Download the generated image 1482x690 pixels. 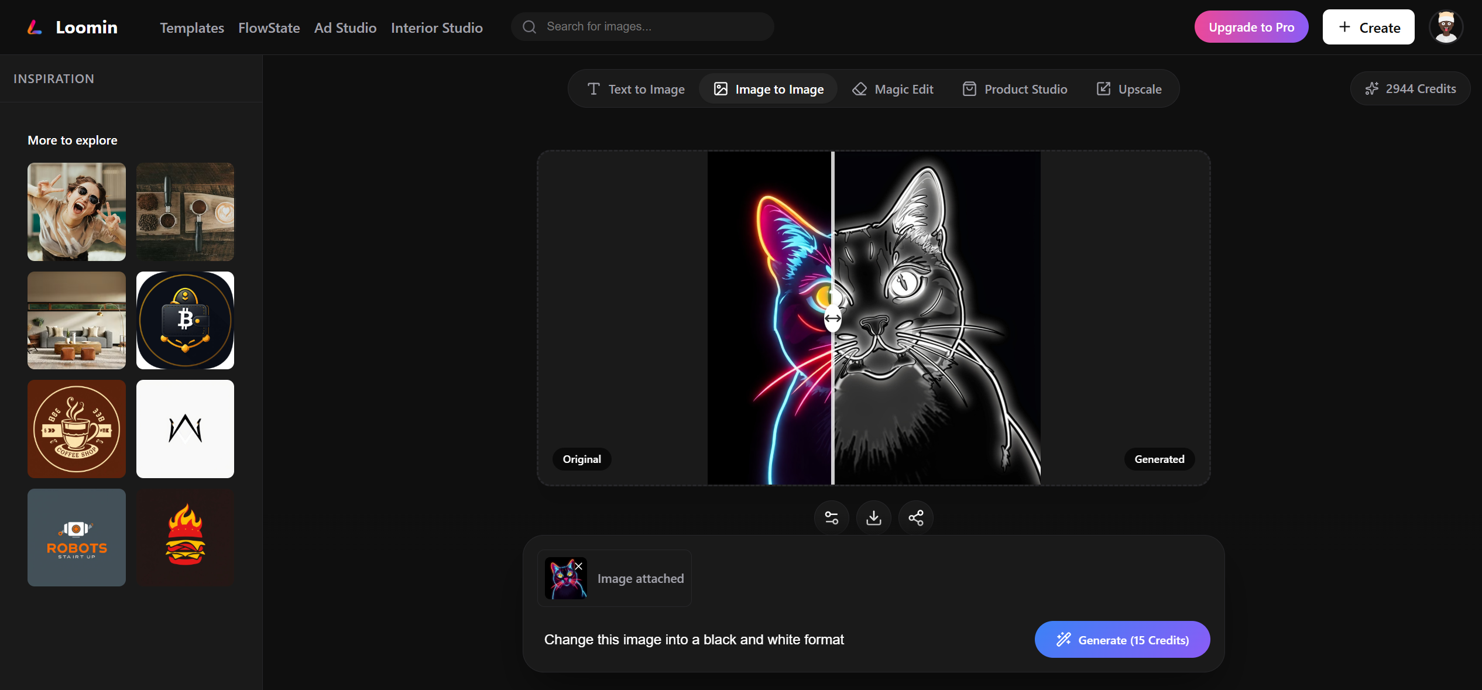click(x=873, y=517)
